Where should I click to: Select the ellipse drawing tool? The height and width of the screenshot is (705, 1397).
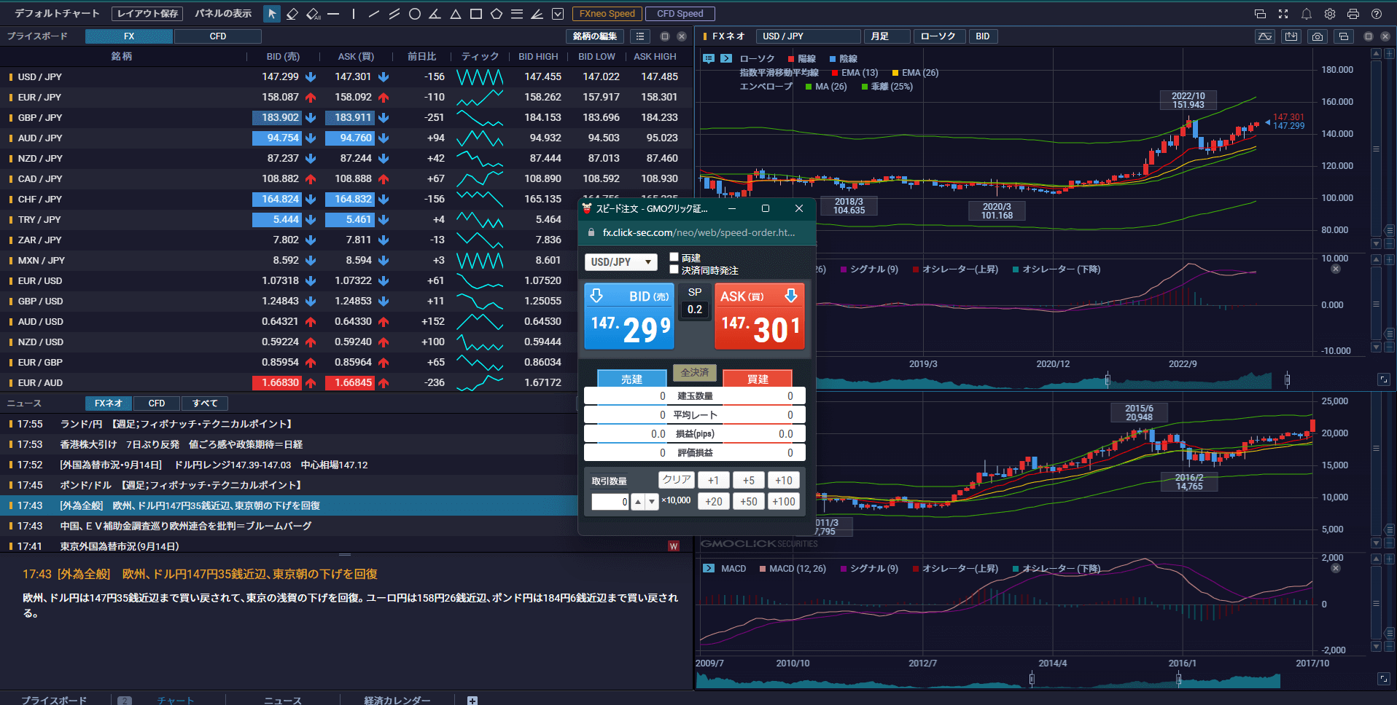tap(414, 13)
